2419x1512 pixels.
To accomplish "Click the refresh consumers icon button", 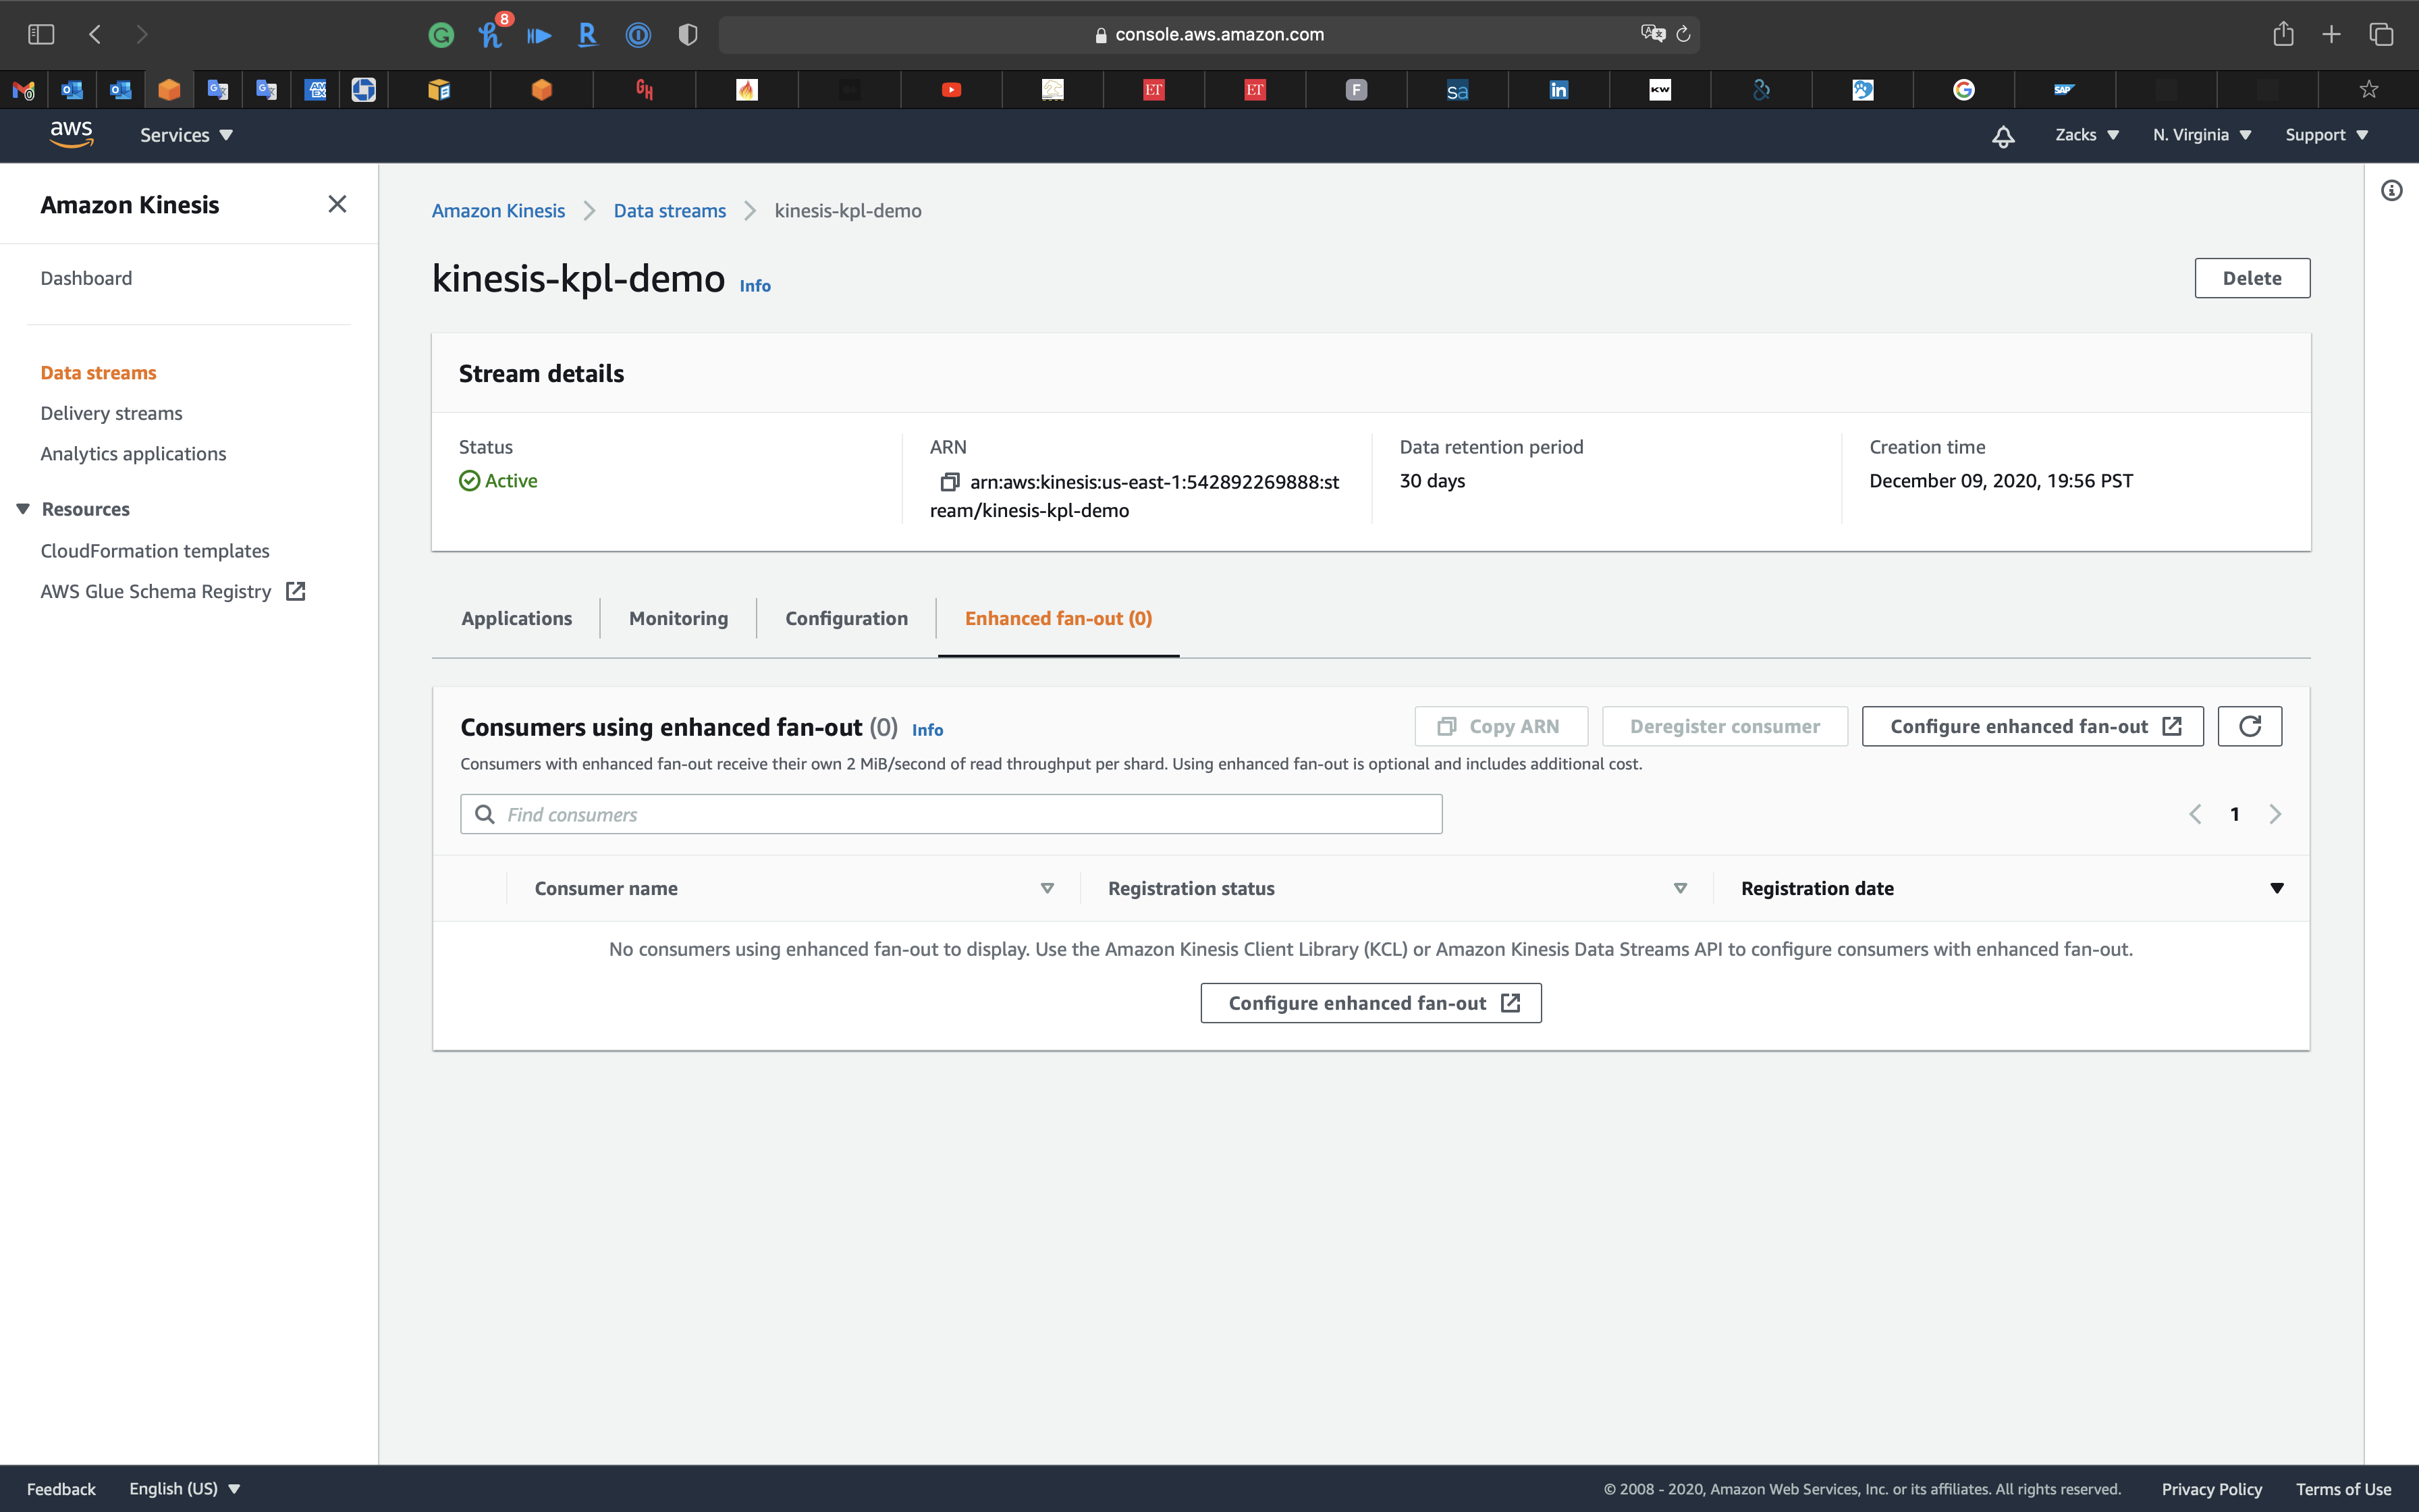I will 2249,726.
